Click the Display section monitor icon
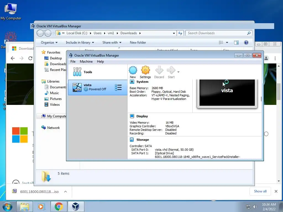The image size is (283, 212). (132, 116)
